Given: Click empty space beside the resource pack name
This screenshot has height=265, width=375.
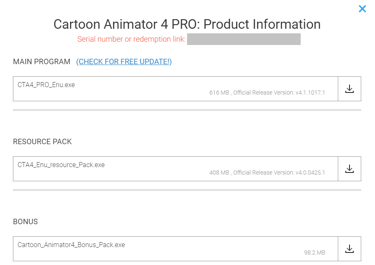Looking at the screenshot, I should [209, 165].
